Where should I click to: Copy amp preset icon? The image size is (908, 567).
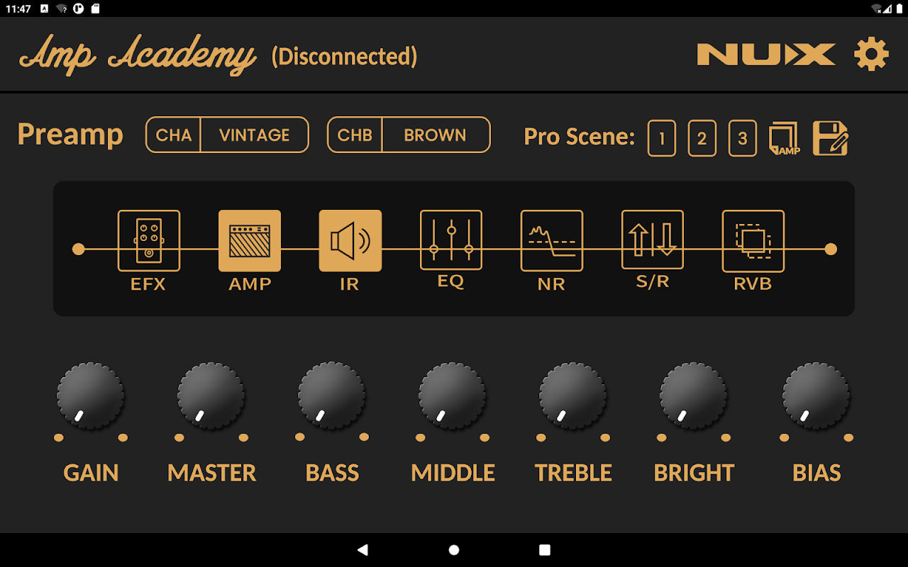point(784,138)
